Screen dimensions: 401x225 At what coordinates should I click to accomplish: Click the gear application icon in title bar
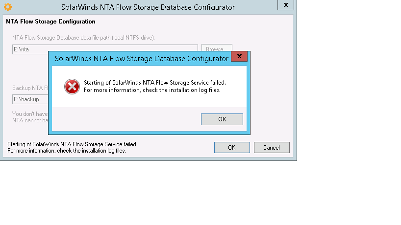[x=7, y=7]
